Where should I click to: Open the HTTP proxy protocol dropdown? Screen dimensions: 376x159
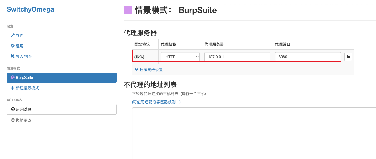click(180, 57)
